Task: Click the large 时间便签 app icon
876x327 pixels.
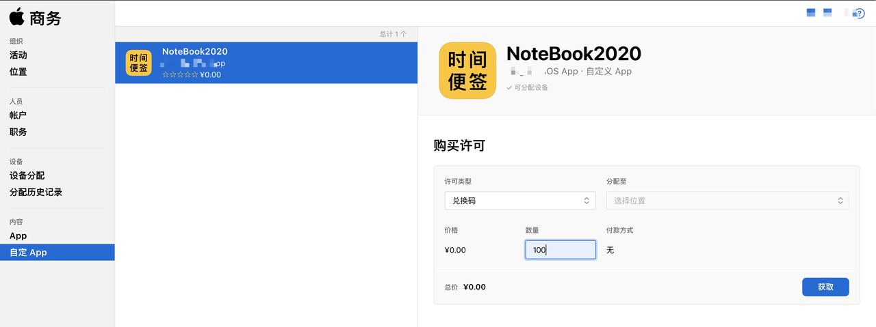Action: pos(467,71)
